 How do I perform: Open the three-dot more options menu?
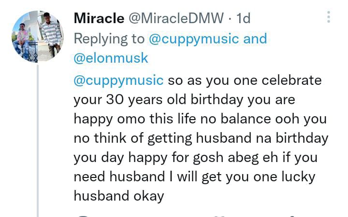[329, 18]
